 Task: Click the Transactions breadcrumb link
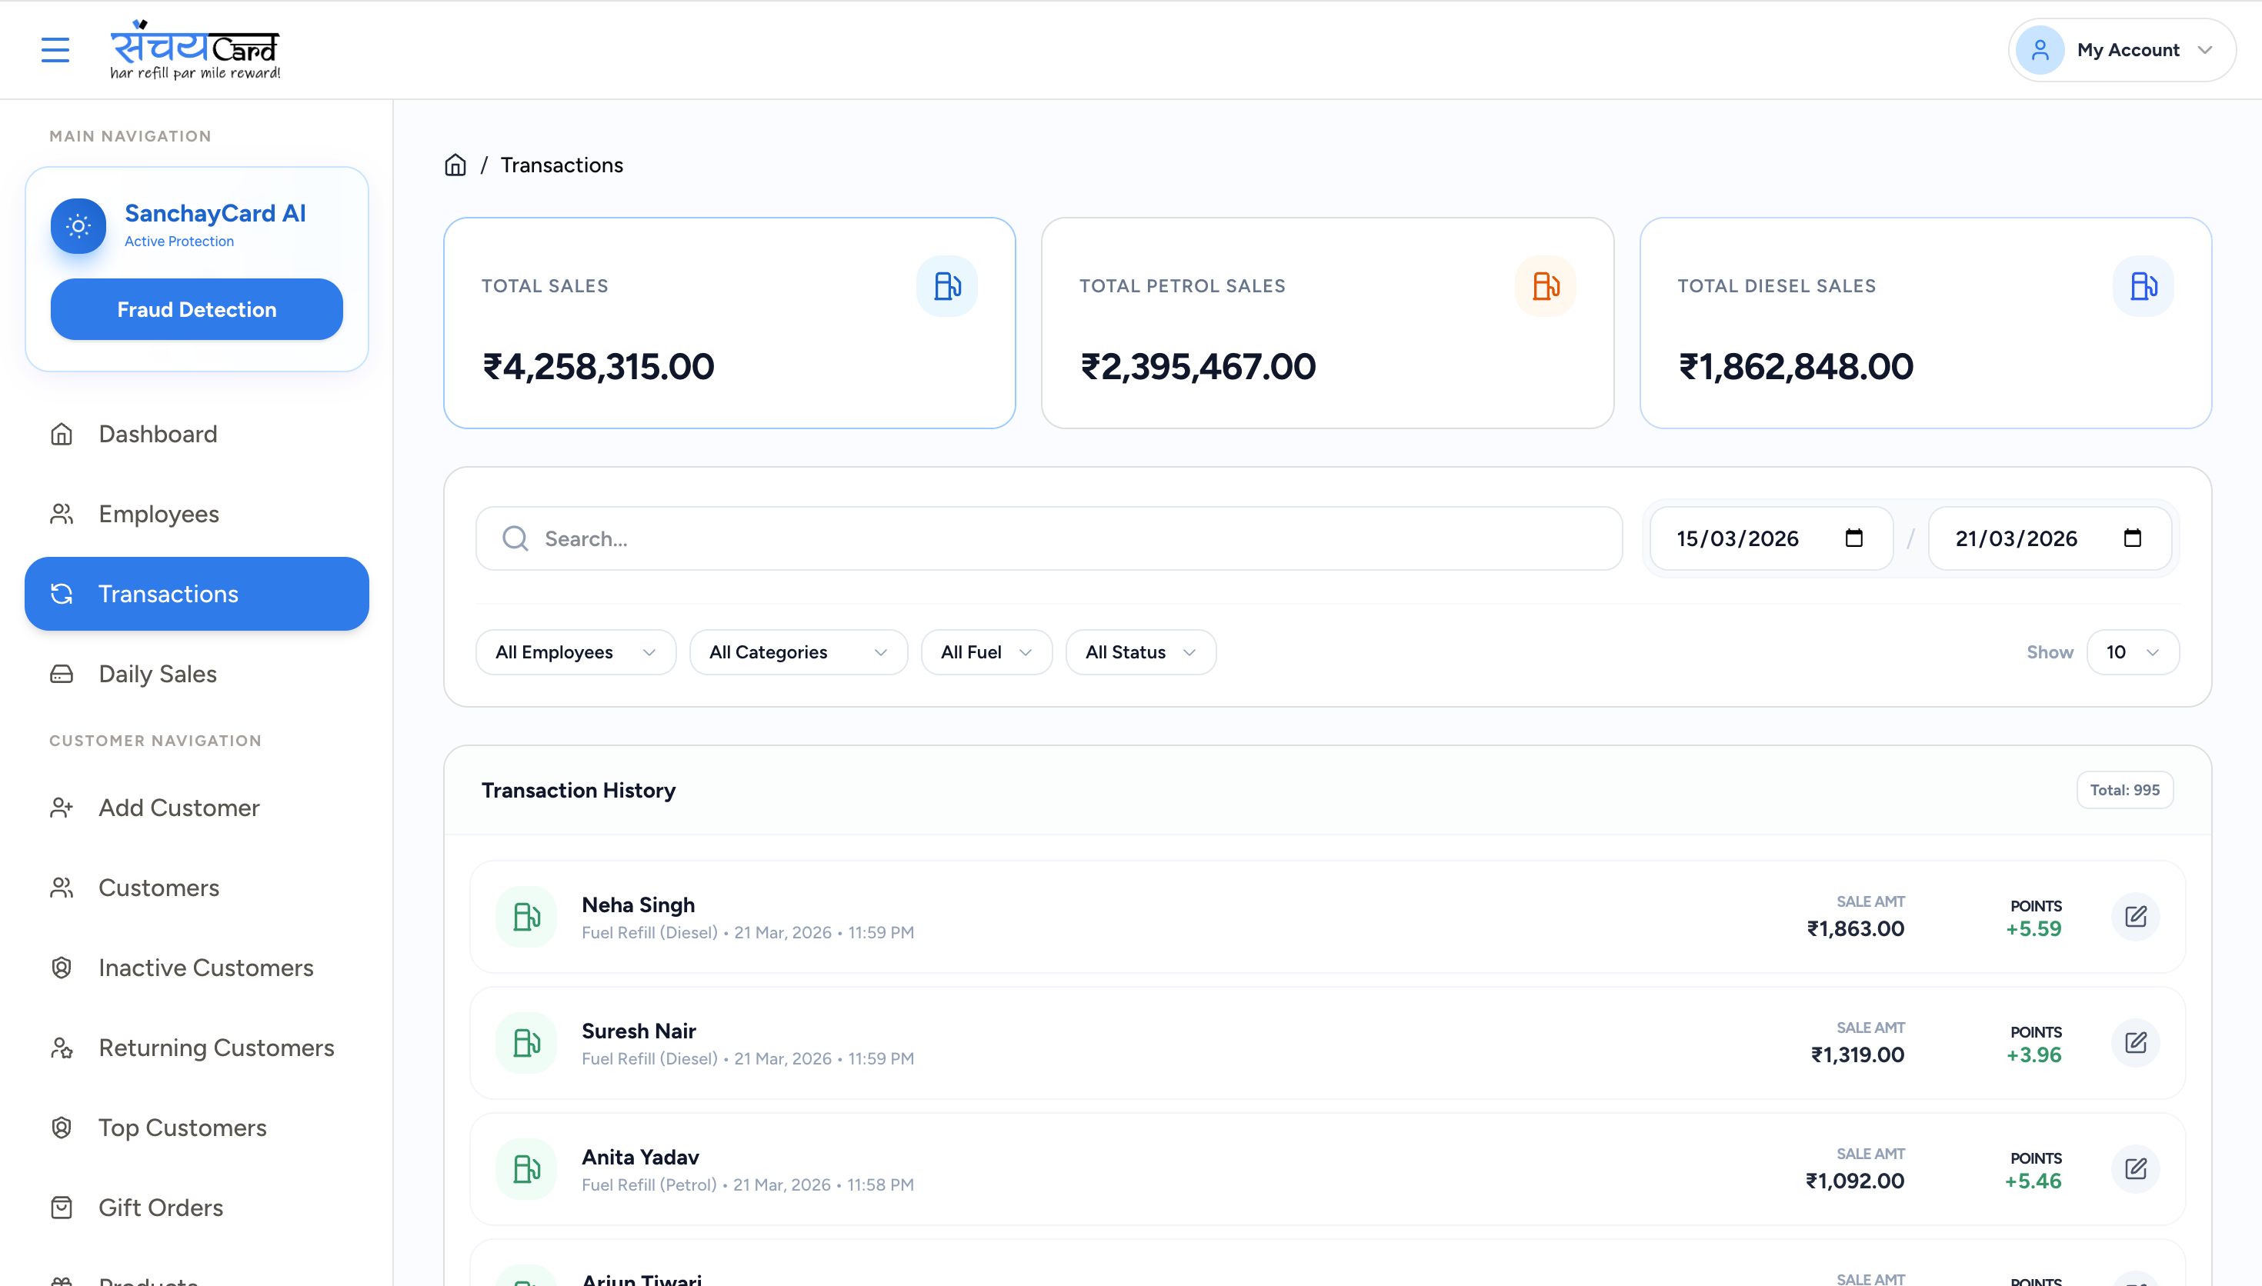point(562,165)
